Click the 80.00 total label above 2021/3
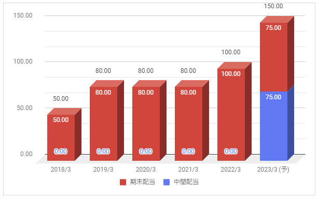 point(188,71)
